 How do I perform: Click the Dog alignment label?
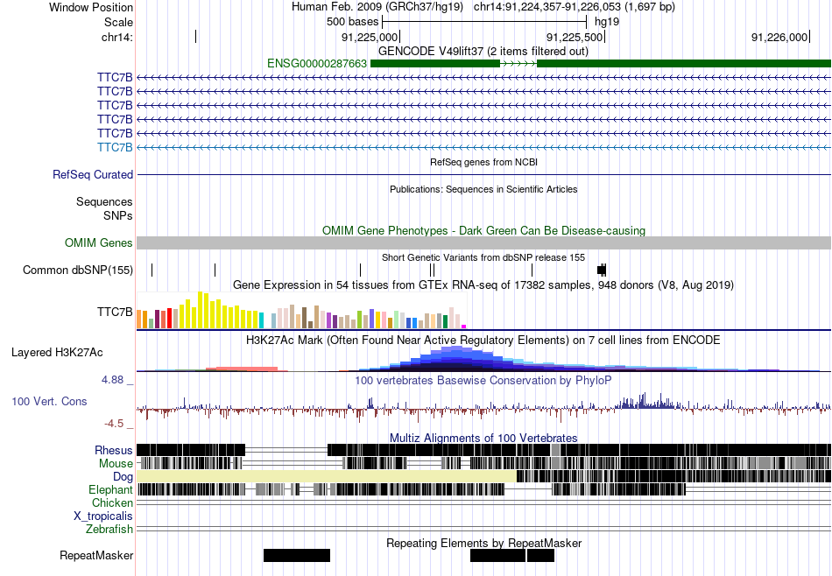(x=123, y=477)
